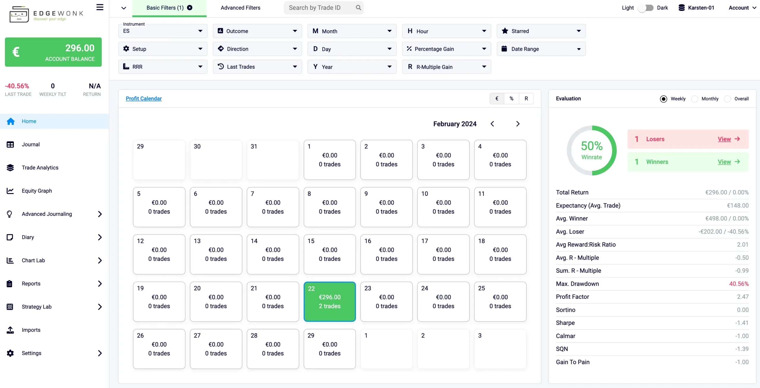Expand the Reports sidebar submenu
The height and width of the screenshot is (388, 760).
coord(100,284)
